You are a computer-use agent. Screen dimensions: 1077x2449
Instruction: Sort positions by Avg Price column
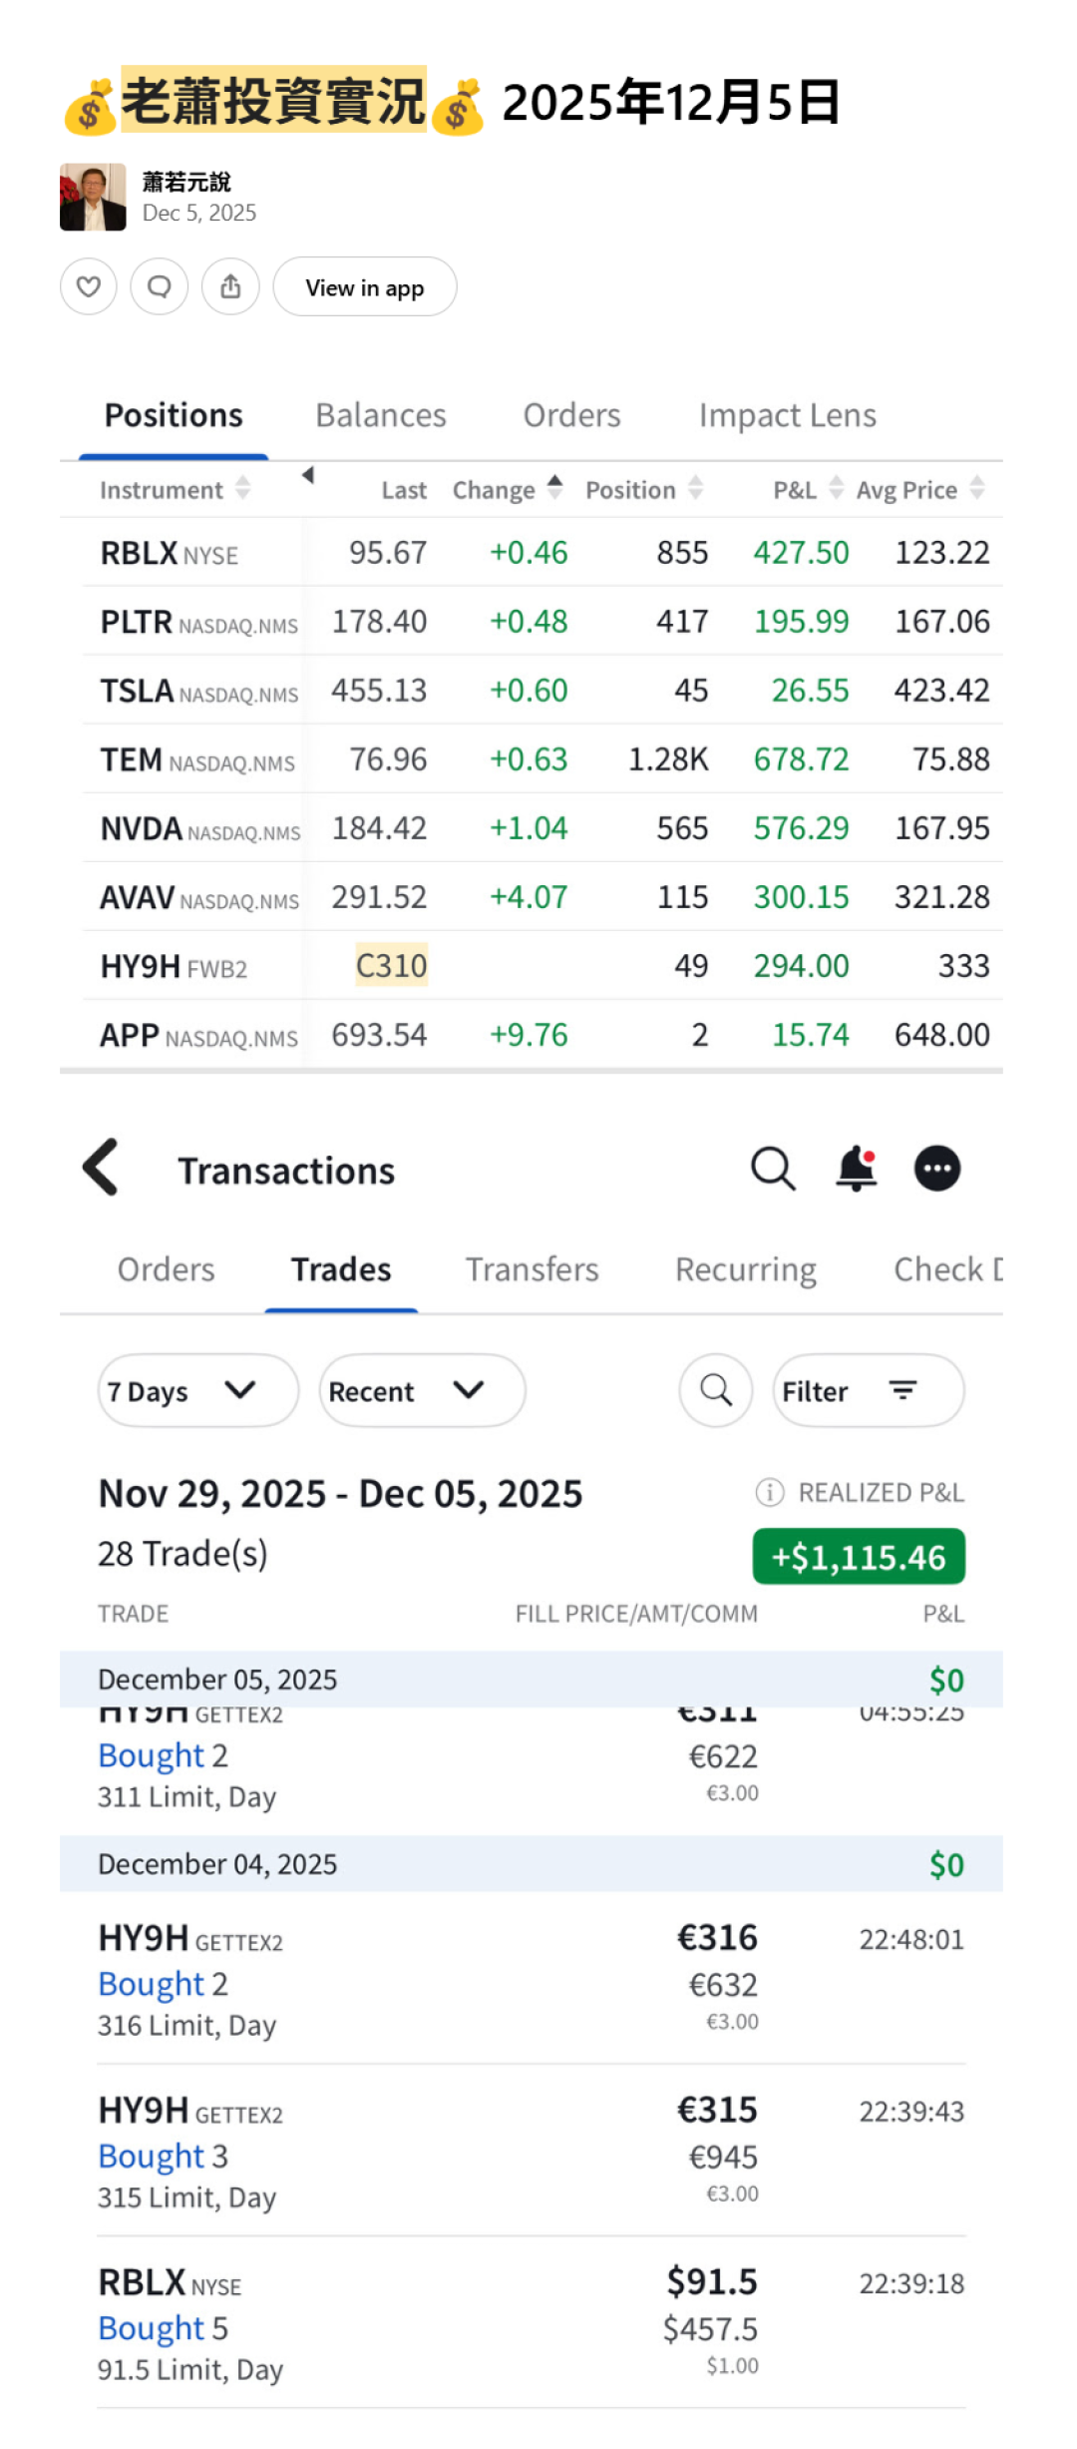coord(919,490)
